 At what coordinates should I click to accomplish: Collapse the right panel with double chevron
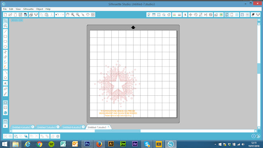[259, 20]
